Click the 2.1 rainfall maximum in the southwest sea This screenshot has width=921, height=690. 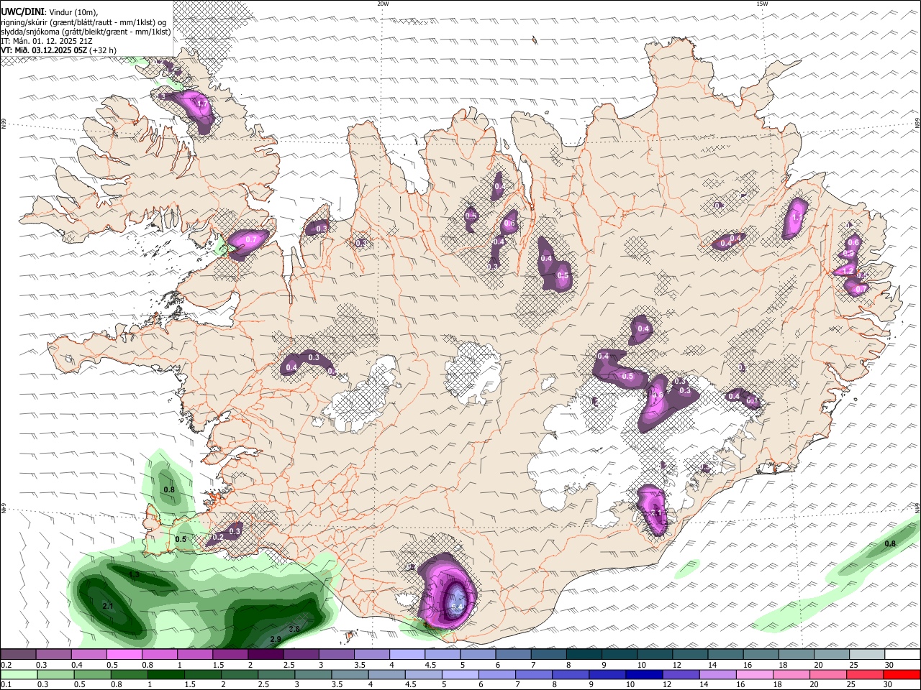pyautogui.click(x=108, y=607)
